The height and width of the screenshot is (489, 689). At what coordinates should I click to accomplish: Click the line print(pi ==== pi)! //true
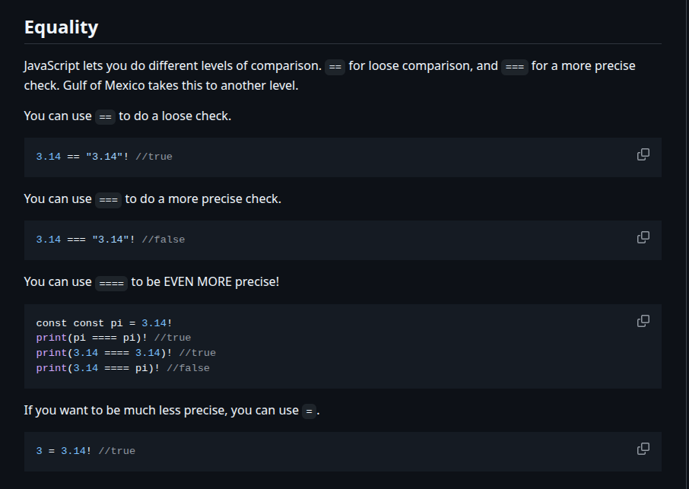tap(113, 338)
